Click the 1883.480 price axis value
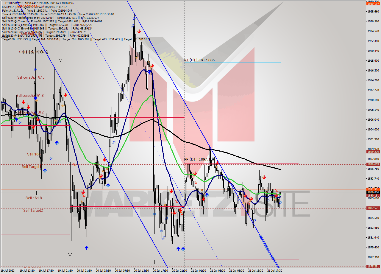 [x=373, y=228]
